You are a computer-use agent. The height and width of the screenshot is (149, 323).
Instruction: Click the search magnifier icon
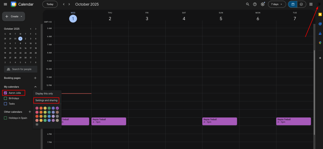tap(247, 4)
